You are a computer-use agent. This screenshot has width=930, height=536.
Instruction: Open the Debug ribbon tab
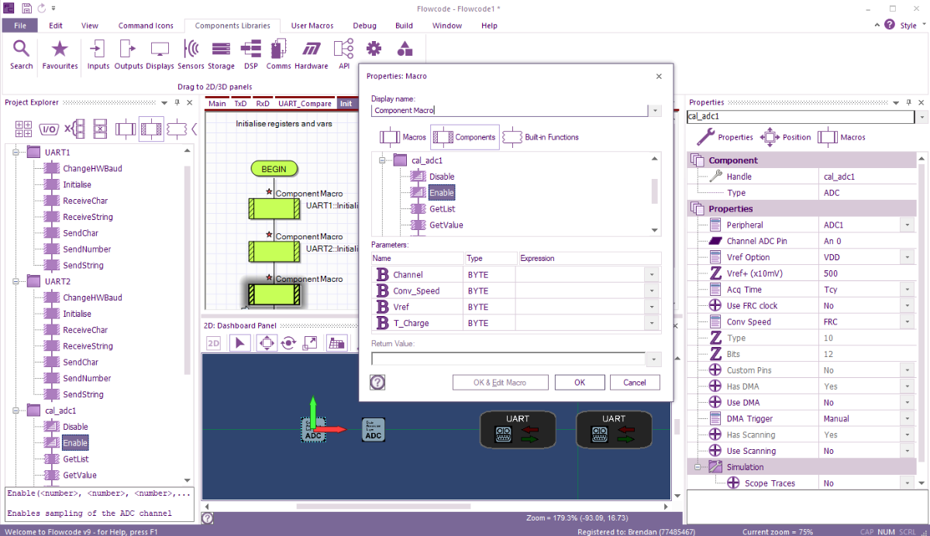tap(364, 26)
